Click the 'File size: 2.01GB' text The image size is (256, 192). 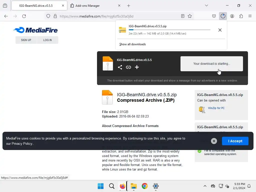[115, 112]
